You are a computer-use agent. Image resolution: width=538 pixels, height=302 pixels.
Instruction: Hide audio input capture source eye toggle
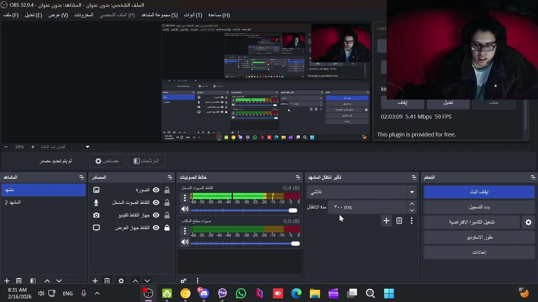[x=156, y=203]
